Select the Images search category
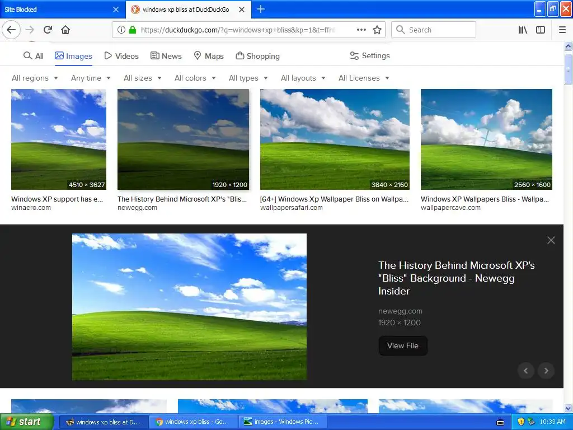 tap(73, 56)
